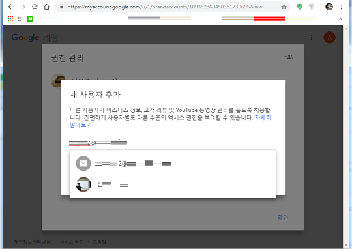
Task: Click the 권한 관리 heading
Action: coord(68,58)
